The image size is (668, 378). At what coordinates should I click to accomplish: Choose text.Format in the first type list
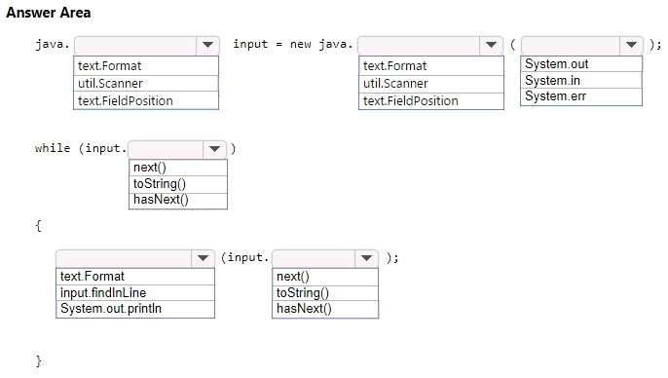pos(146,66)
